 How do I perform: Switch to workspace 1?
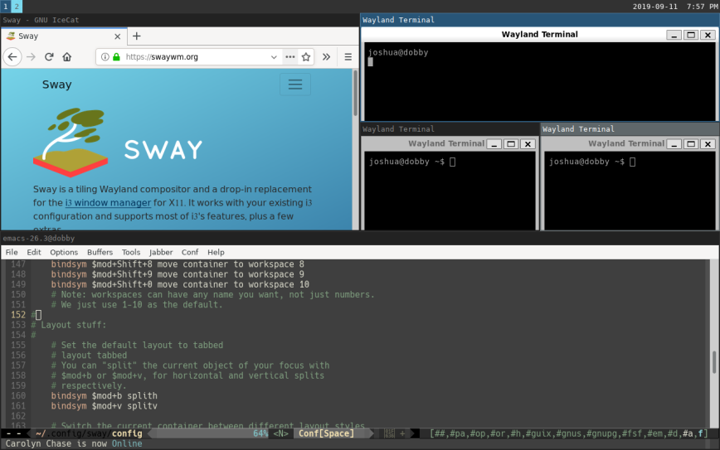click(x=6, y=7)
